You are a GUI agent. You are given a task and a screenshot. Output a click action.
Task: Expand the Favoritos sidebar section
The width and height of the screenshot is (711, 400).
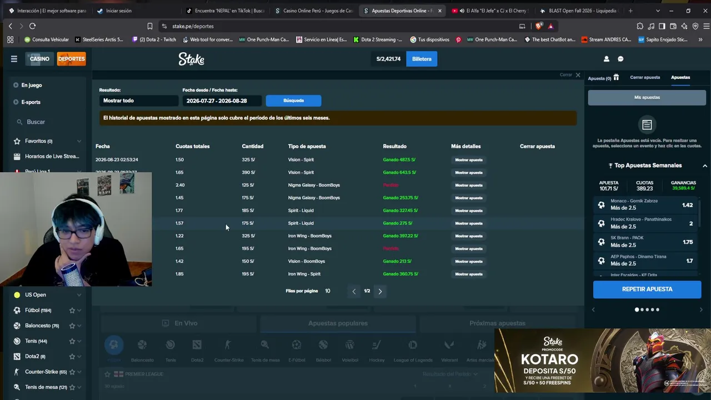[x=79, y=141]
